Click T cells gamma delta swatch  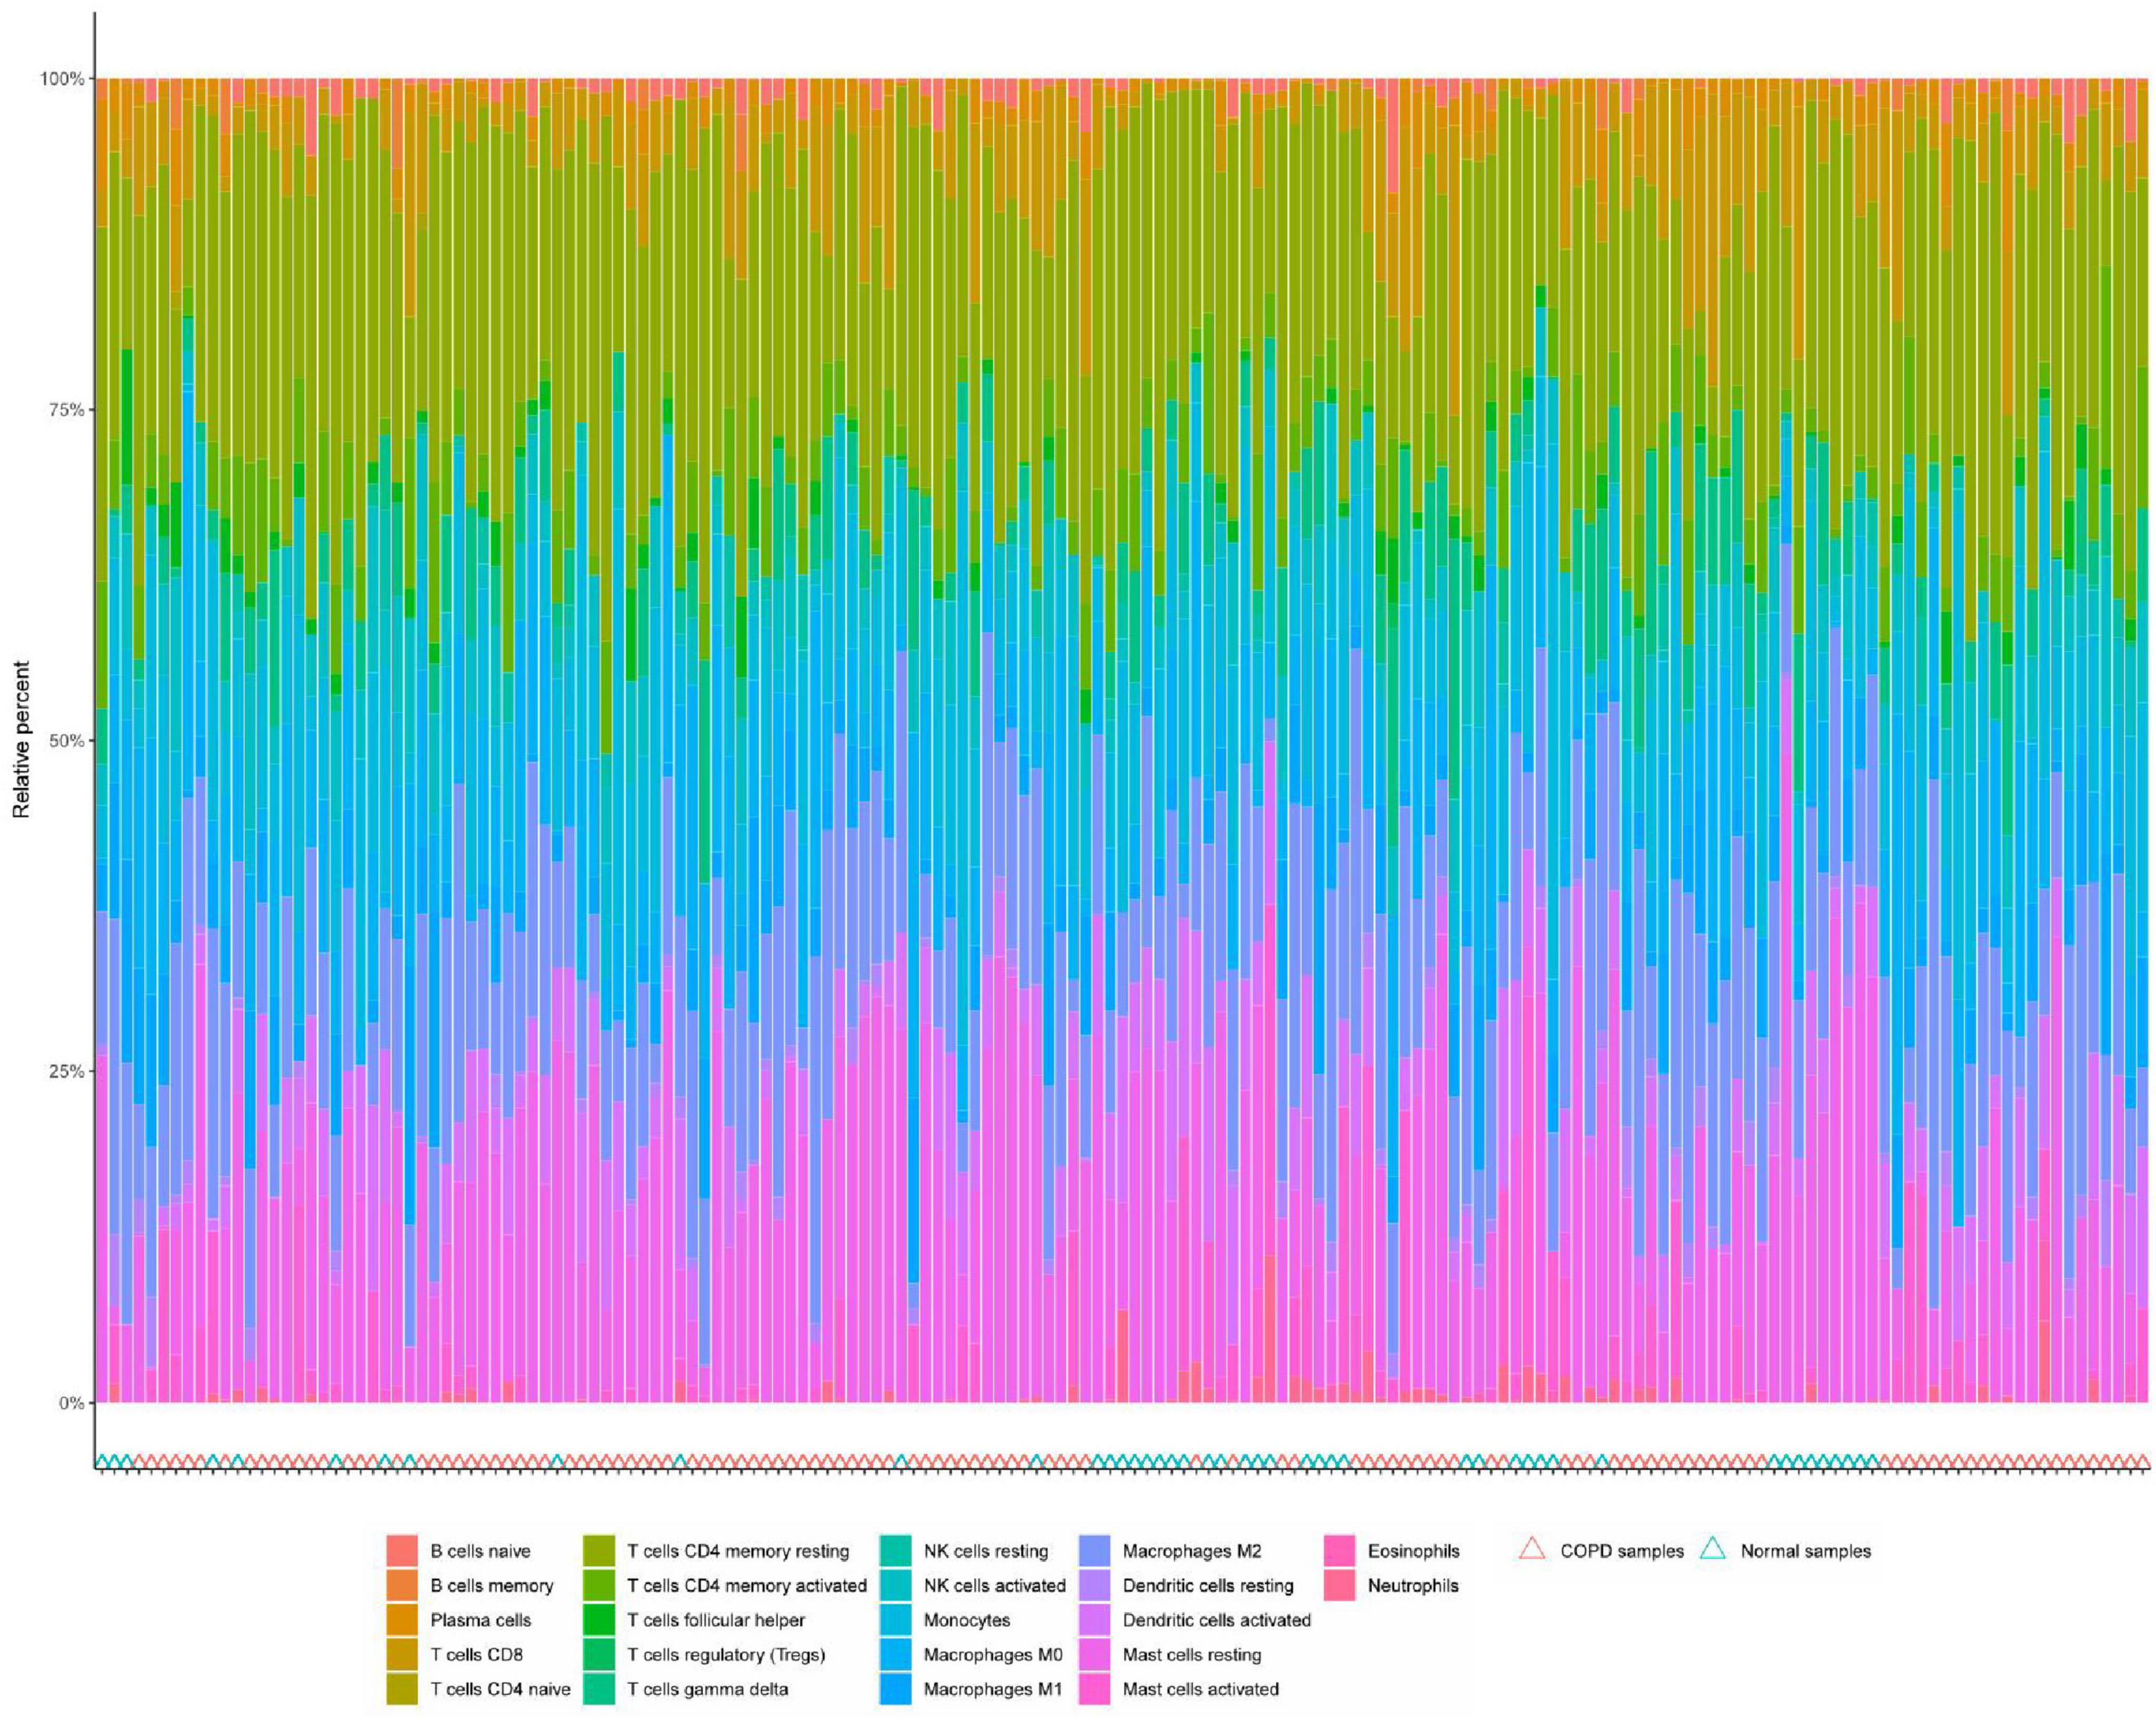[x=599, y=1688]
